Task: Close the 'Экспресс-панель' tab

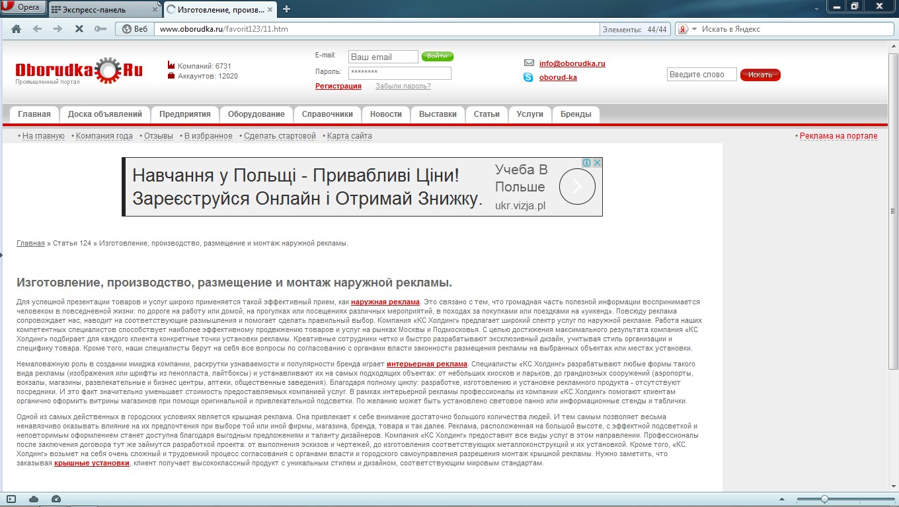Action: click(155, 10)
